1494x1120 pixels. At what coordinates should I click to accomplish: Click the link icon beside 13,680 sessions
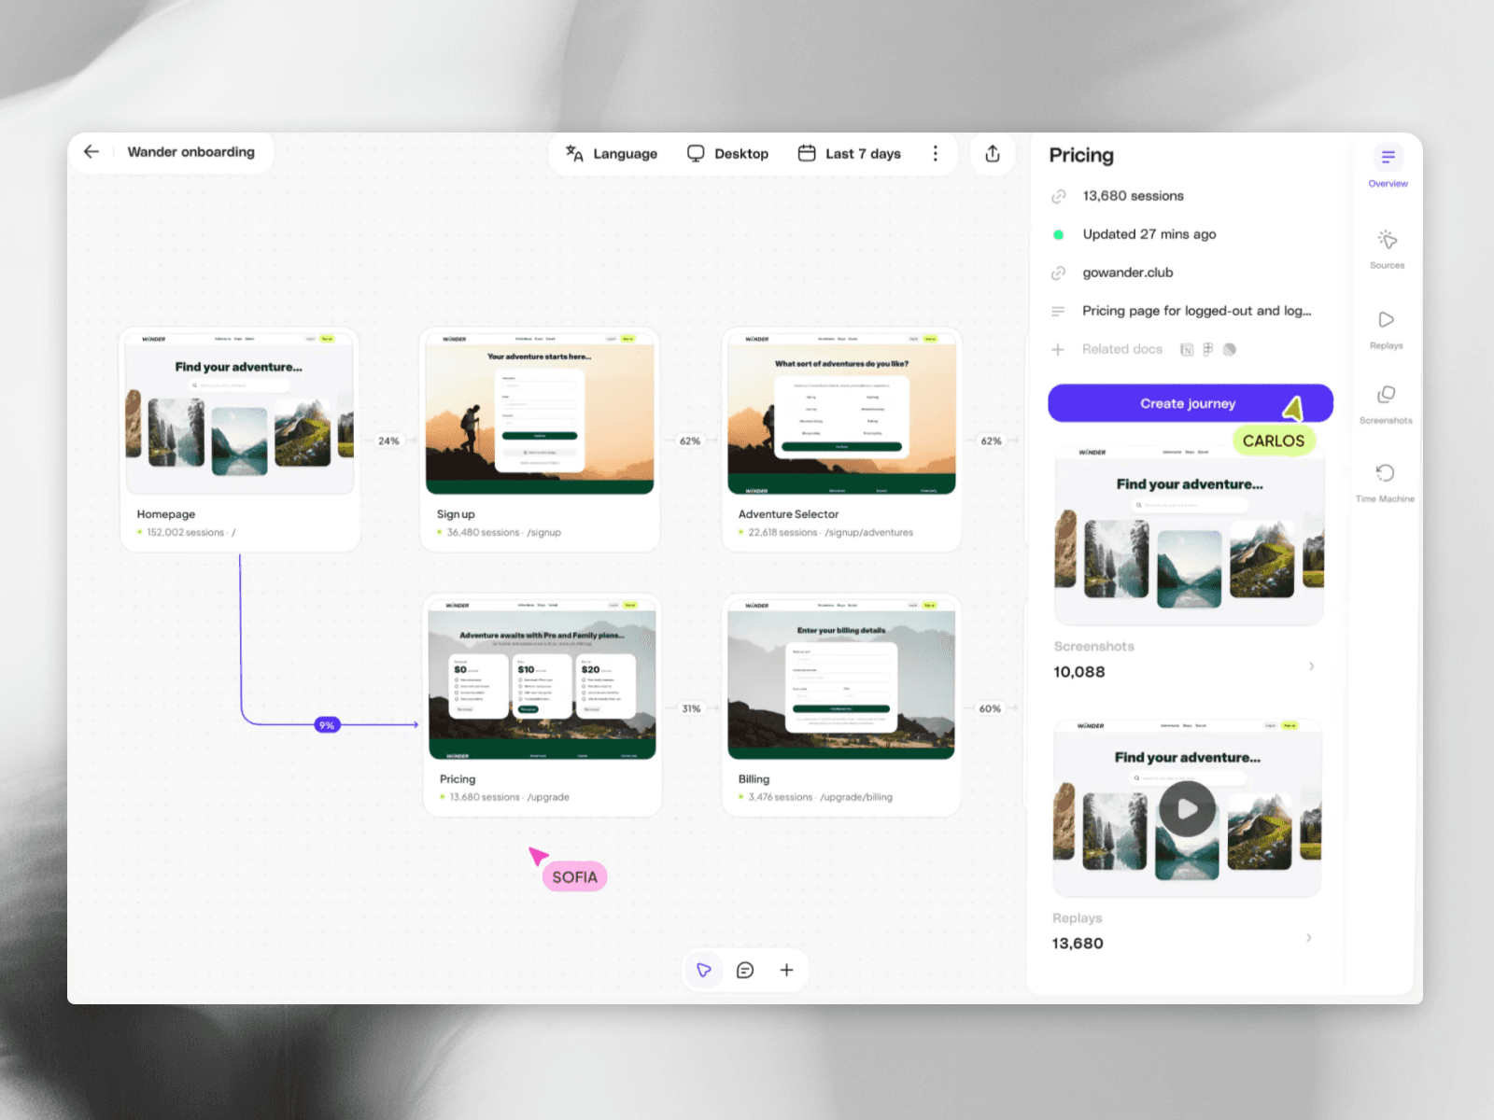[x=1058, y=196]
